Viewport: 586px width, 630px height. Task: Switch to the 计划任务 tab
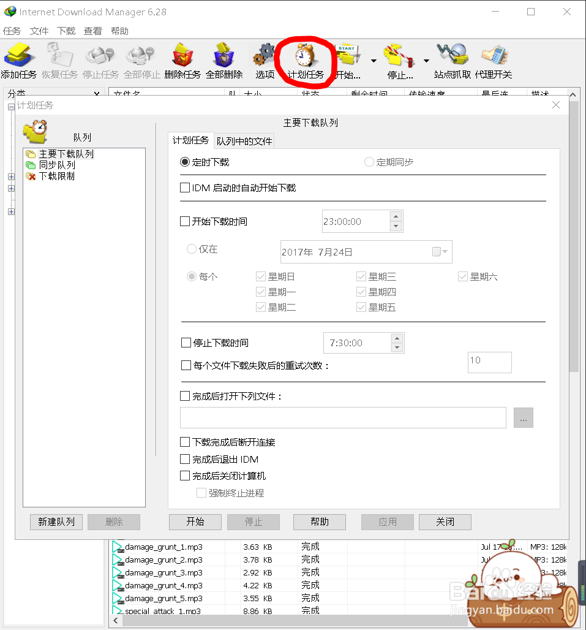point(190,140)
